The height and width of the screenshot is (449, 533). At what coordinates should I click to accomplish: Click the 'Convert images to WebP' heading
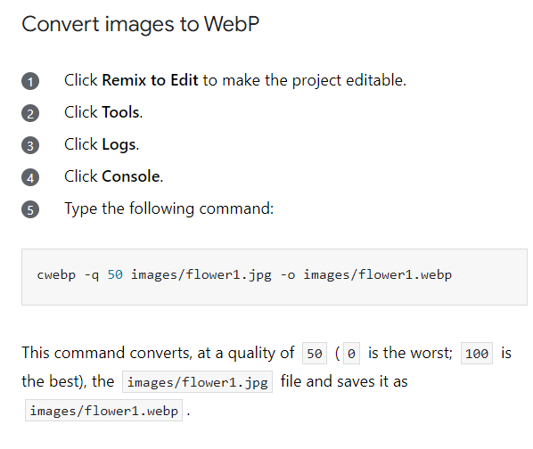(141, 24)
